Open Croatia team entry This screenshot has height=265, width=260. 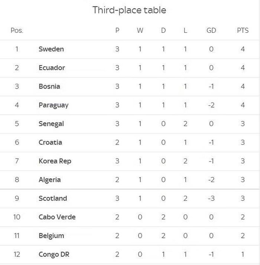pyautogui.click(x=51, y=143)
